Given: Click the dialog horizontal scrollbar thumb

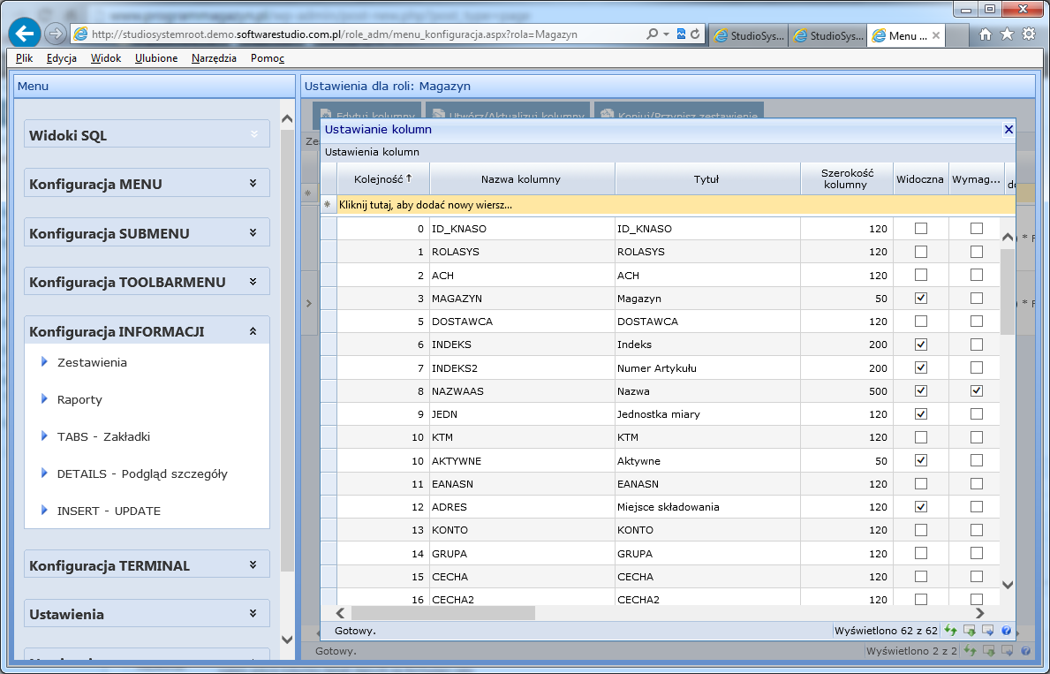Looking at the screenshot, I should 442,613.
